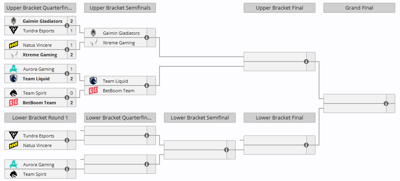Click the Upper Bracket Semifinals header

tap(120, 8)
